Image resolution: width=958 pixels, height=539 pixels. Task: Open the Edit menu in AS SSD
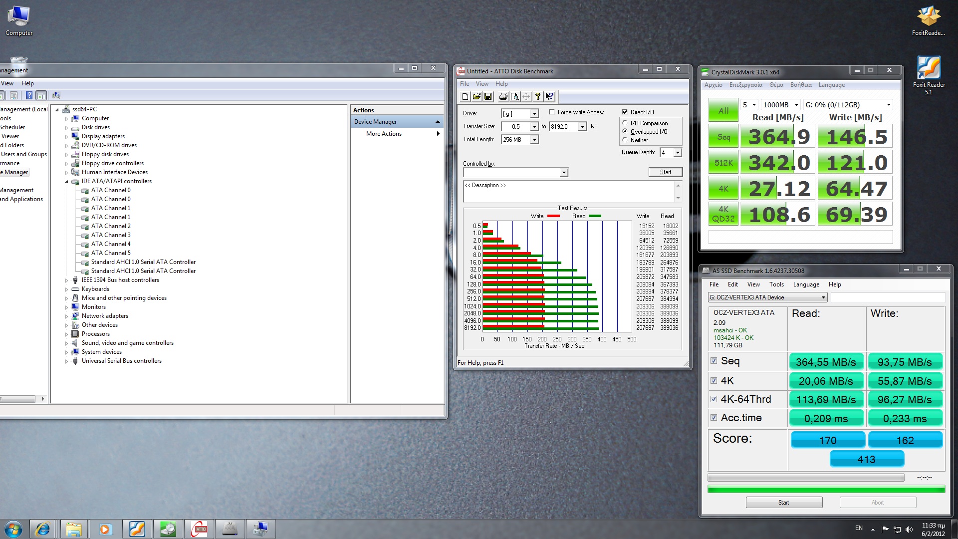[732, 284]
